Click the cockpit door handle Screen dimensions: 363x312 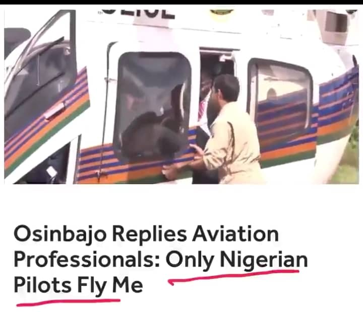click(x=55, y=111)
